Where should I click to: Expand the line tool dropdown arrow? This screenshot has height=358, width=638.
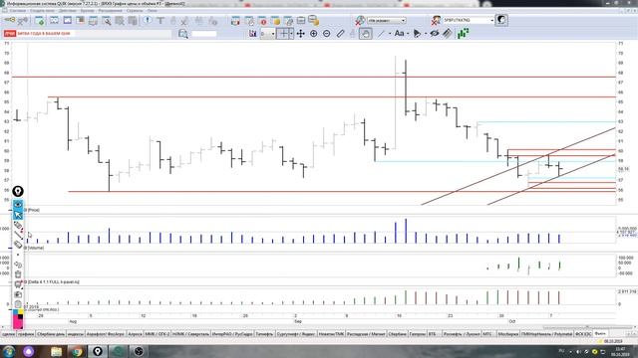pos(390,34)
